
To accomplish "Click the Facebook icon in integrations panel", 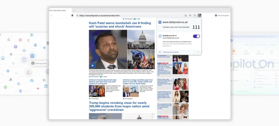I will pos(32,81).
